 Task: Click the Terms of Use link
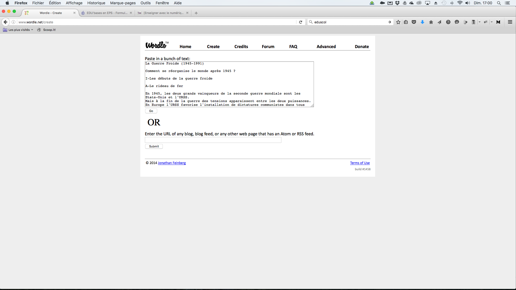(360, 162)
